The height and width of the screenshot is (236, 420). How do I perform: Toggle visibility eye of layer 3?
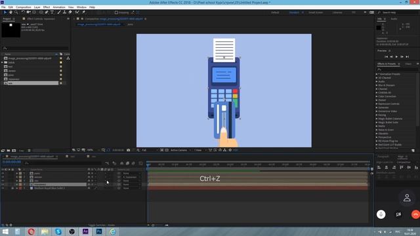click(x=3, y=181)
